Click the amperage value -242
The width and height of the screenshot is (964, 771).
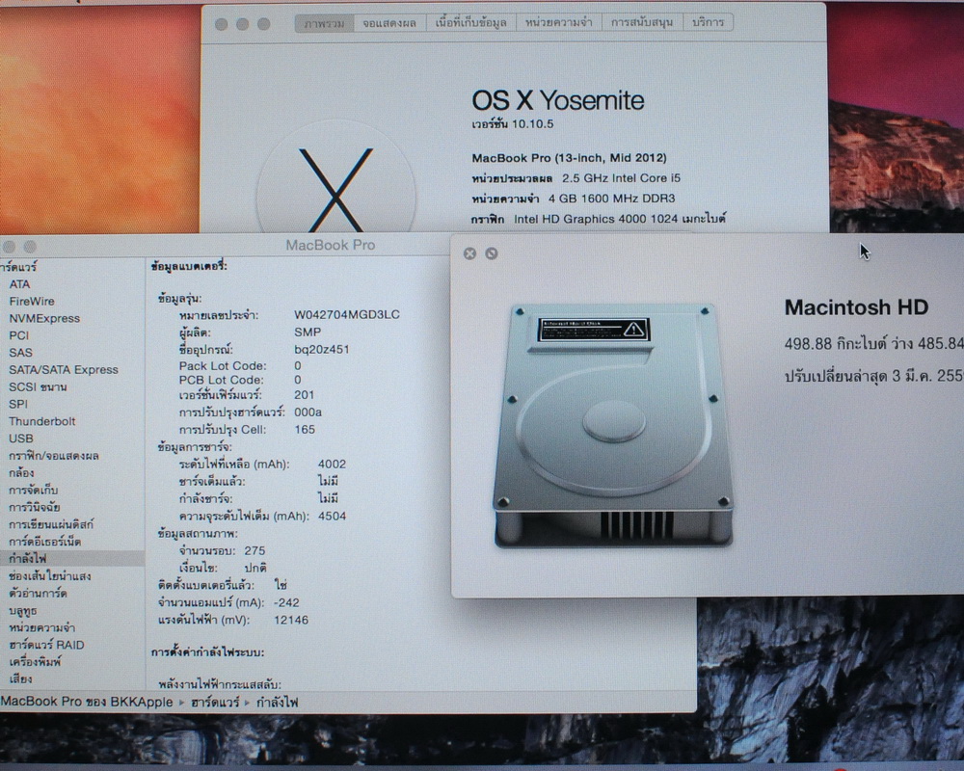point(286,602)
